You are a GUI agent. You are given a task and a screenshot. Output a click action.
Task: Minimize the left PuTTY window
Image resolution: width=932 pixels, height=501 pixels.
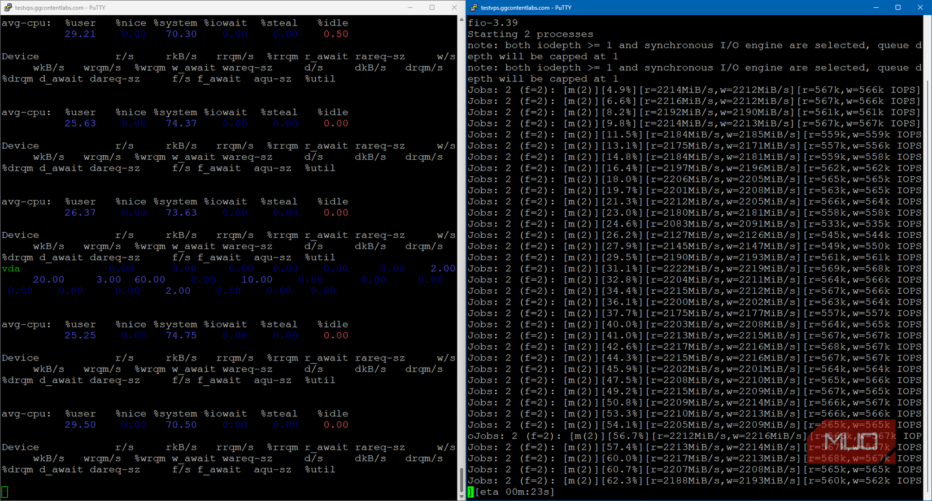pos(410,7)
